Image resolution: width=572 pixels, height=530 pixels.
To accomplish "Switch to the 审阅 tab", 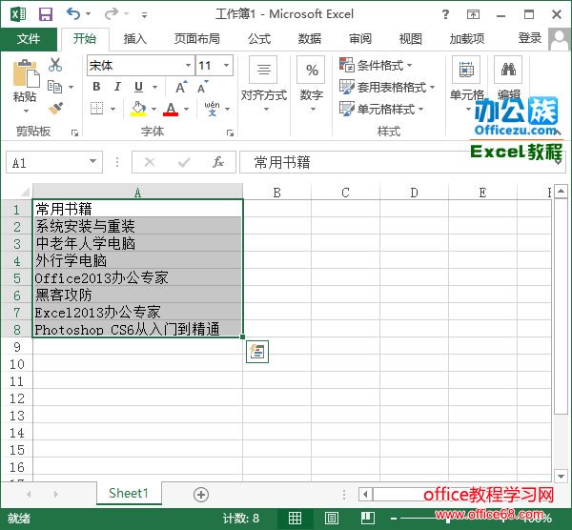I will 360,39.
